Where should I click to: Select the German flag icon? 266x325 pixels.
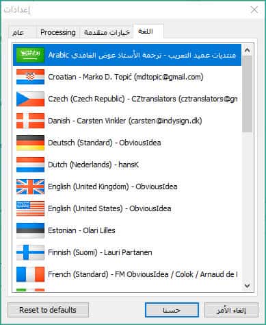pos(30,143)
